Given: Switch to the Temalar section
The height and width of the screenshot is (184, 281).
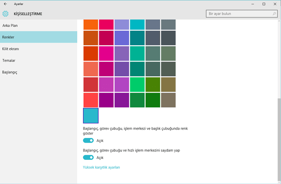Looking at the screenshot, I should [39, 60].
